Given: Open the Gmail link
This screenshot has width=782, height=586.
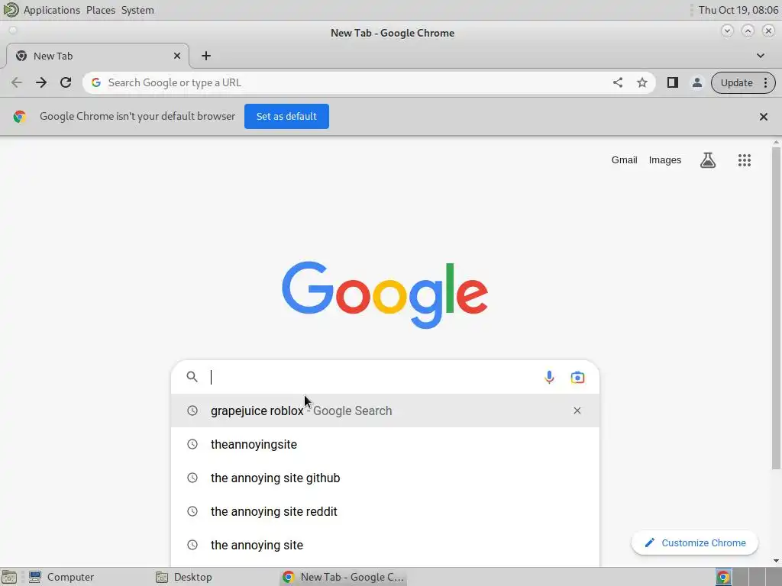Looking at the screenshot, I should tap(624, 160).
